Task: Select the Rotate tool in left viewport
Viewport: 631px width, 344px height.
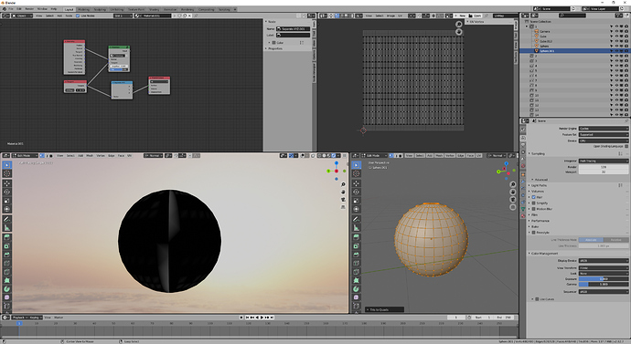Action: 6,192
